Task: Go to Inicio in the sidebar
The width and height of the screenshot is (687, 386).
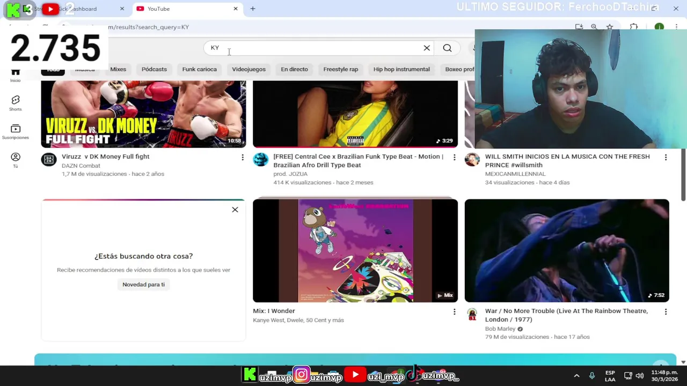Action: [15, 75]
